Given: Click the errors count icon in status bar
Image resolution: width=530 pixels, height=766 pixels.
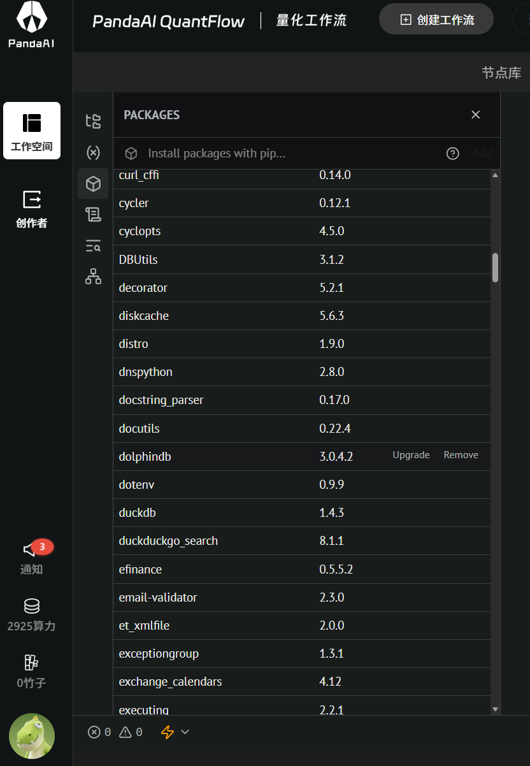Looking at the screenshot, I should point(99,732).
